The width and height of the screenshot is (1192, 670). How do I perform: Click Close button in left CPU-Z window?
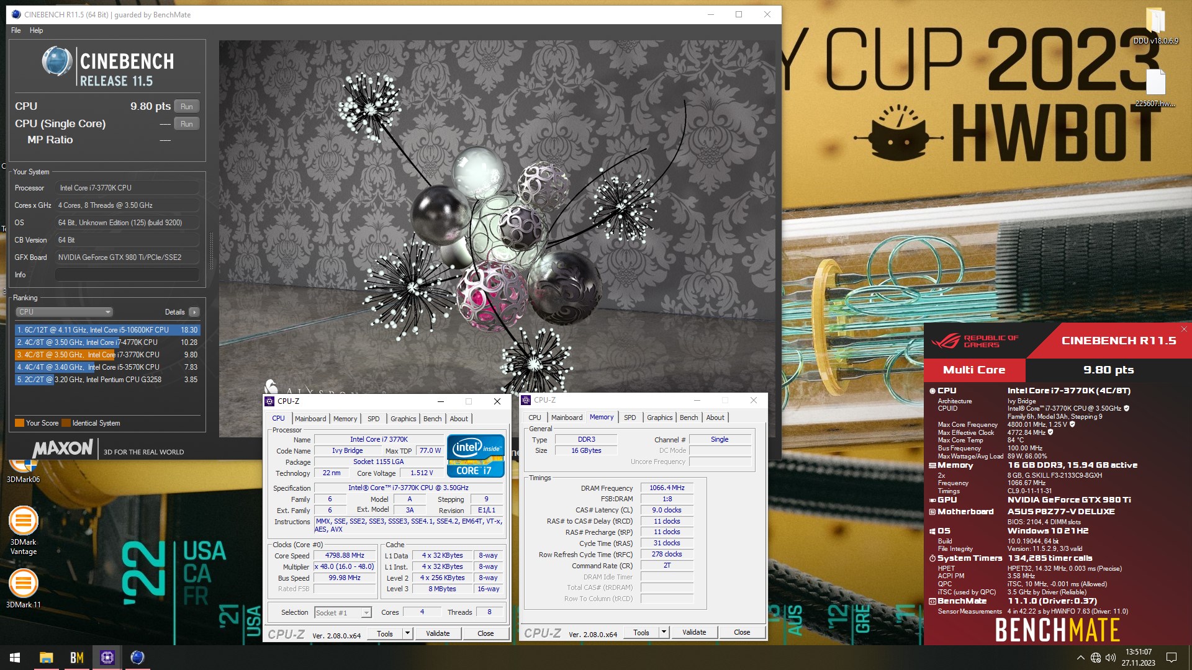[x=485, y=633]
